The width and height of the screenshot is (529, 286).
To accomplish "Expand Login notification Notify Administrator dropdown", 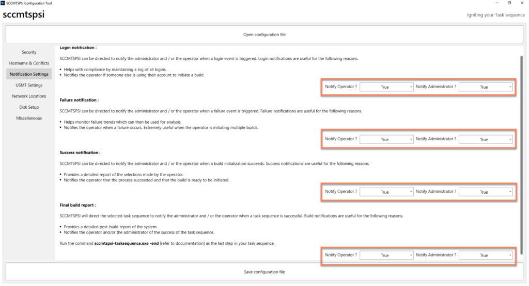I will tap(485, 87).
